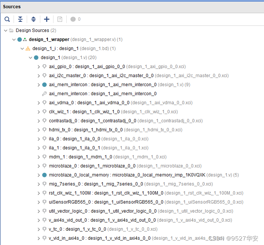Expand the microblaze_0_local_memory node
264x245 pixels.
(x=38, y=175)
